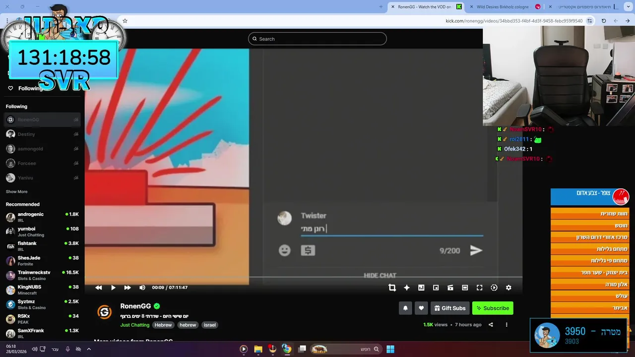Open the clip crop tool in player

click(x=392, y=288)
